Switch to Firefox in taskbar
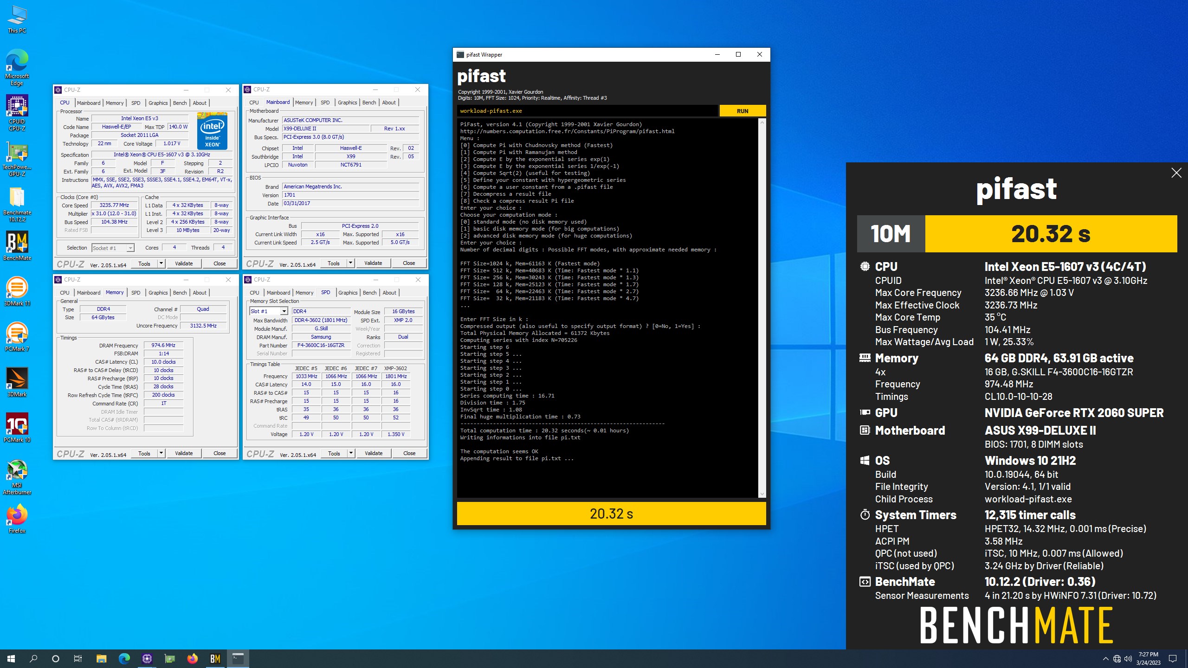Image resolution: width=1188 pixels, height=668 pixels. [x=192, y=659]
